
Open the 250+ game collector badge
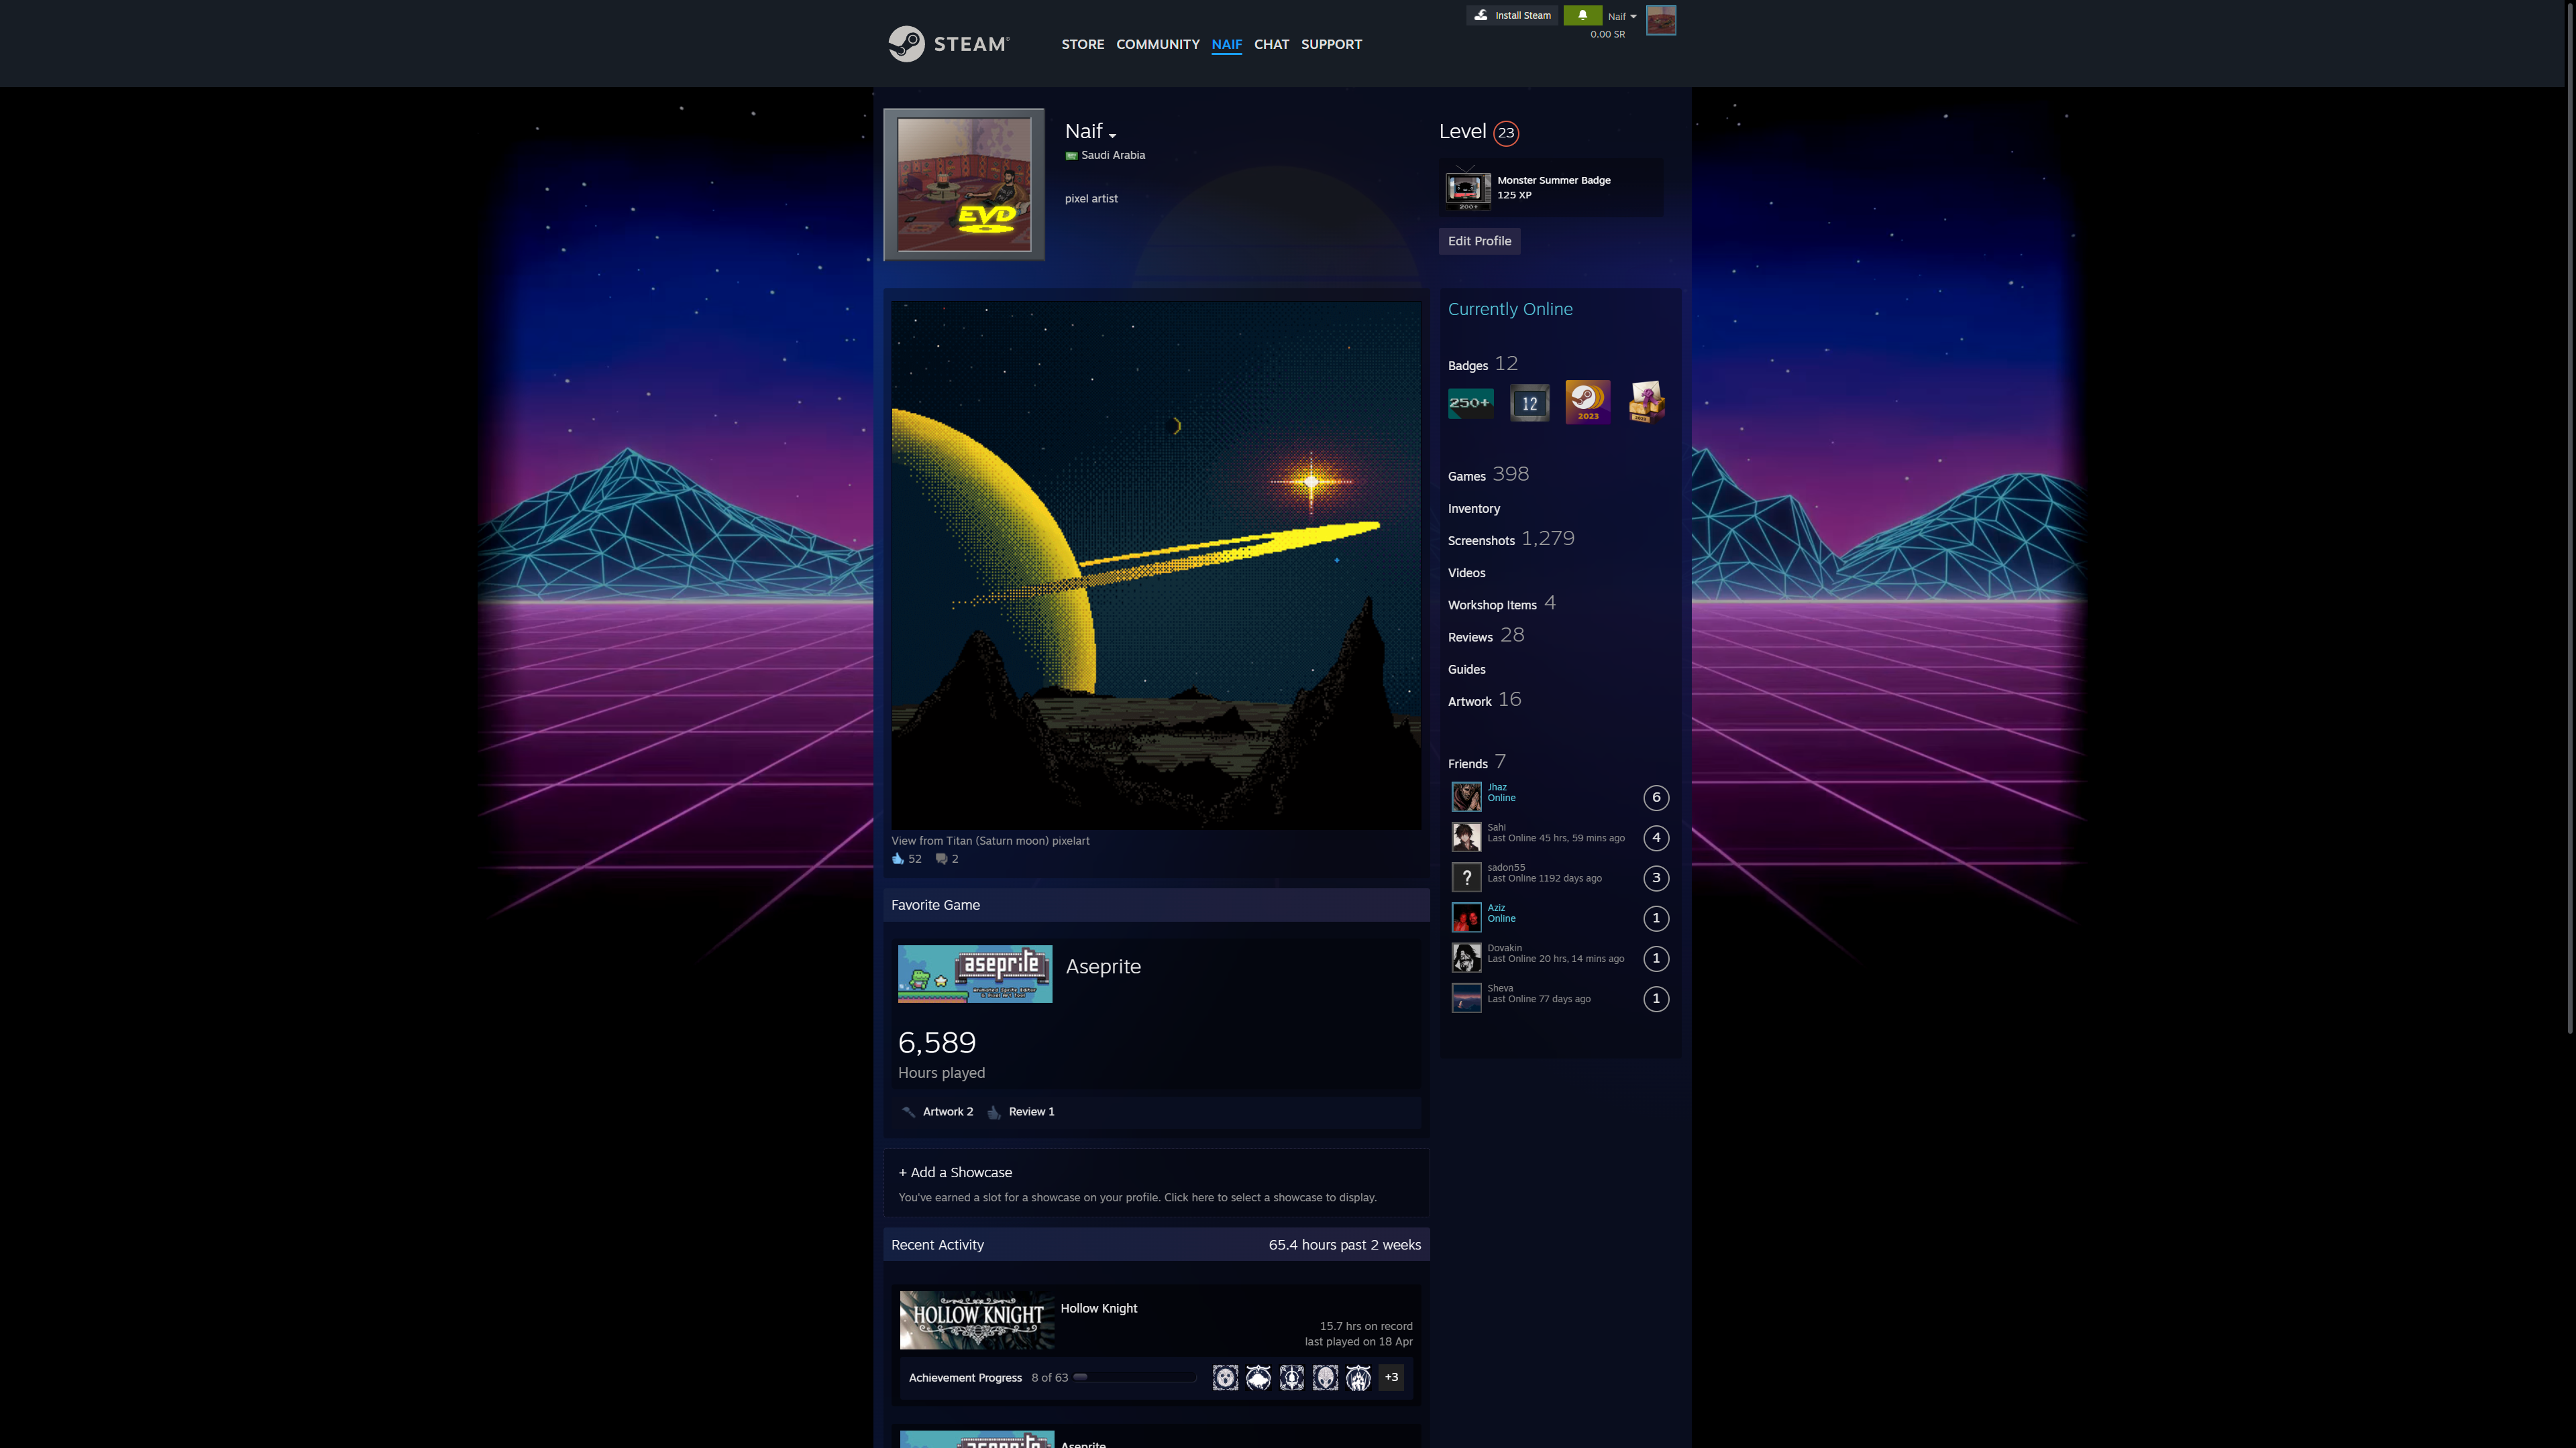click(x=1470, y=403)
